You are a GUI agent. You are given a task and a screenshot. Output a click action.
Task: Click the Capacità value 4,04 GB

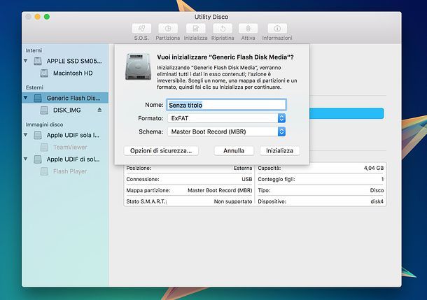tap(374, 168)
